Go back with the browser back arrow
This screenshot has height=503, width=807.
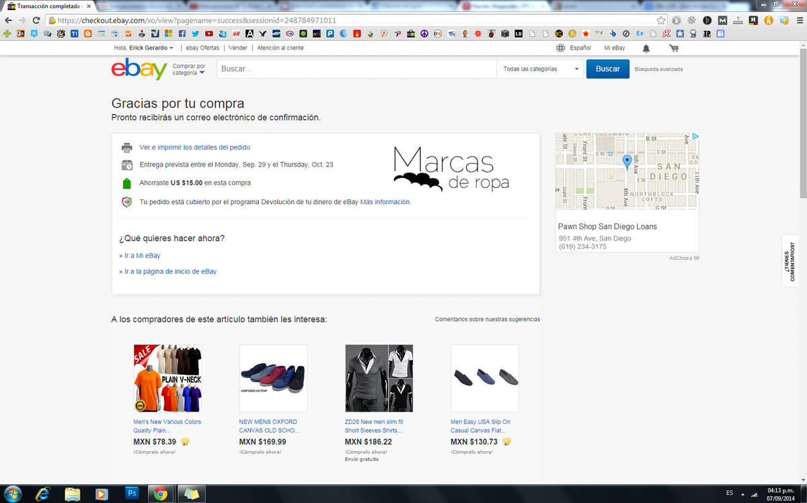[9, 20]
